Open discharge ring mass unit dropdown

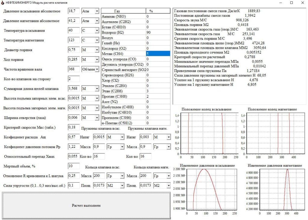point(168,176)
